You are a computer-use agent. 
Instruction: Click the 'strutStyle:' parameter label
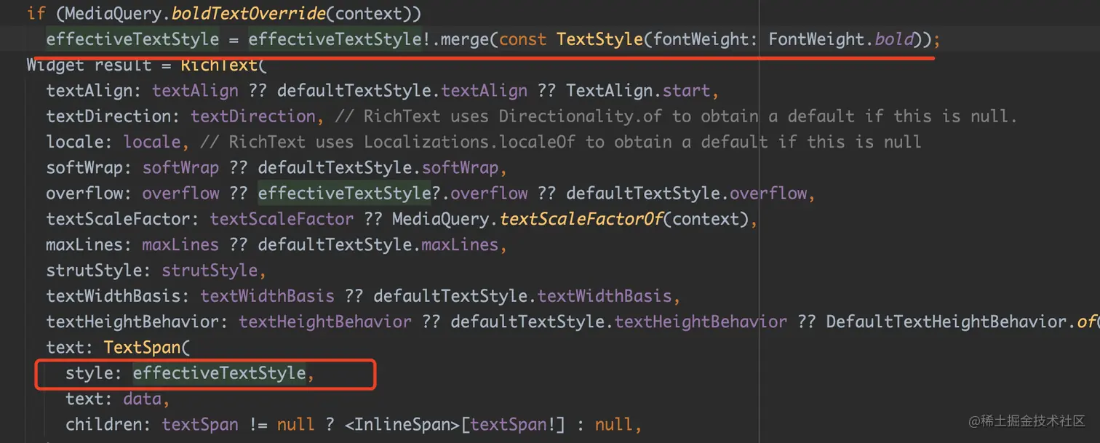[x=99, y=271]
